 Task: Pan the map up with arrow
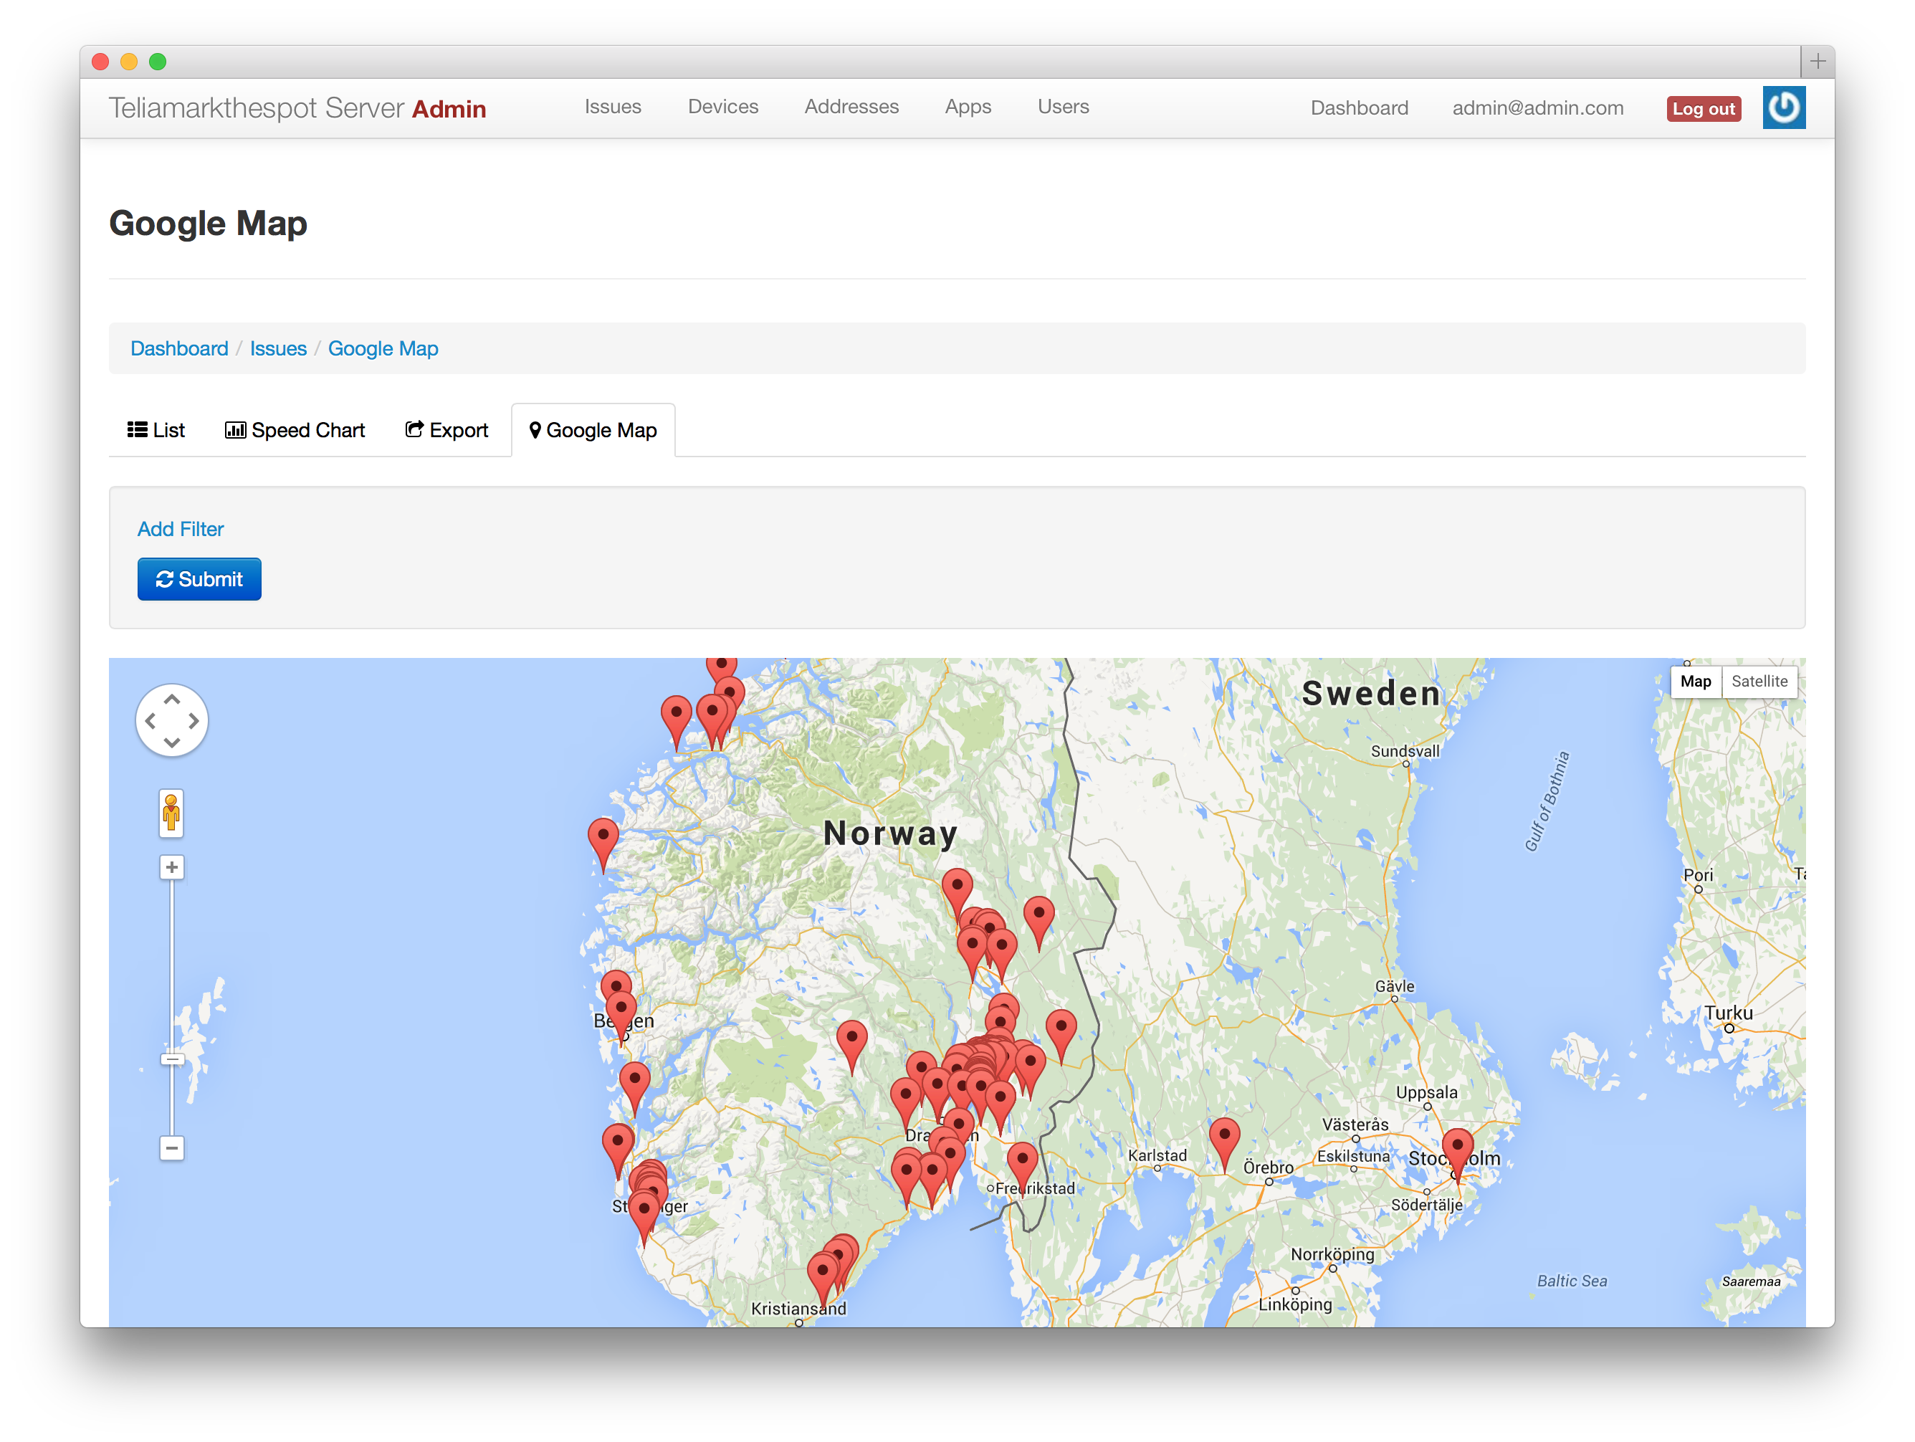click(171, 699)
